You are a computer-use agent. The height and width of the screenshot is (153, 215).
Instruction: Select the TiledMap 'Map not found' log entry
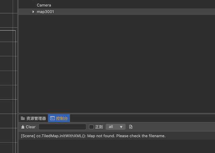(117, 136)
